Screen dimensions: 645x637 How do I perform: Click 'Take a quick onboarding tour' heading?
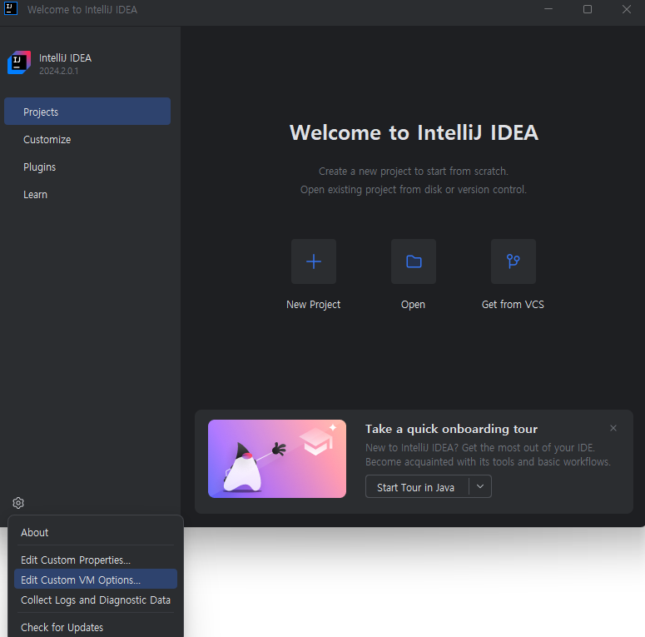(x=451, y=429)
